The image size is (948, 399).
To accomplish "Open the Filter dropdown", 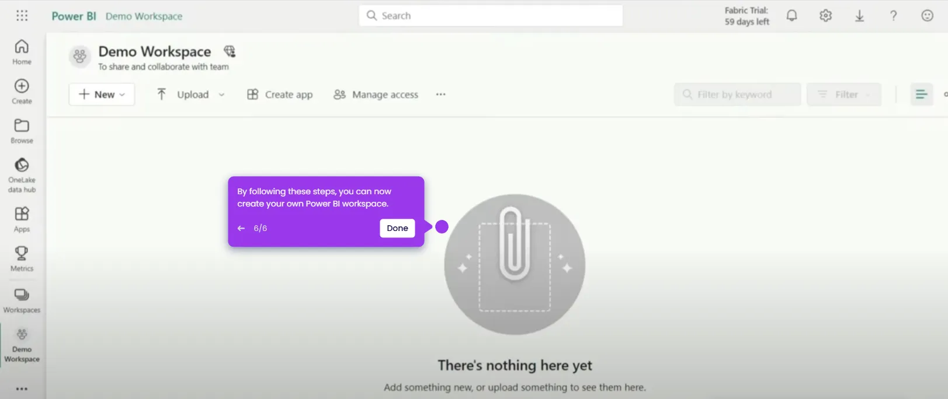I will click(844, 94).
